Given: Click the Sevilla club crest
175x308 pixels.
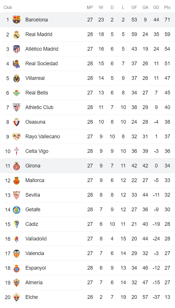Looking at the screenshot, I should pos(17,195).
